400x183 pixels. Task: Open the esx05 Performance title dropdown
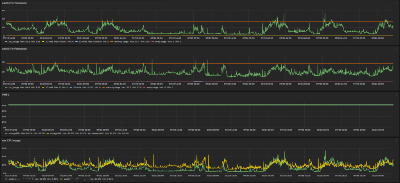coord(14,49)
